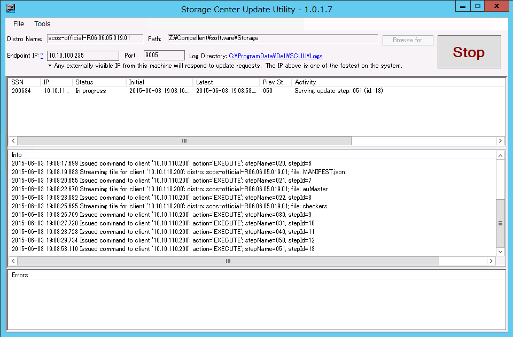Focus the Distro Name field
513x337 pixels.
pos(95,38)
